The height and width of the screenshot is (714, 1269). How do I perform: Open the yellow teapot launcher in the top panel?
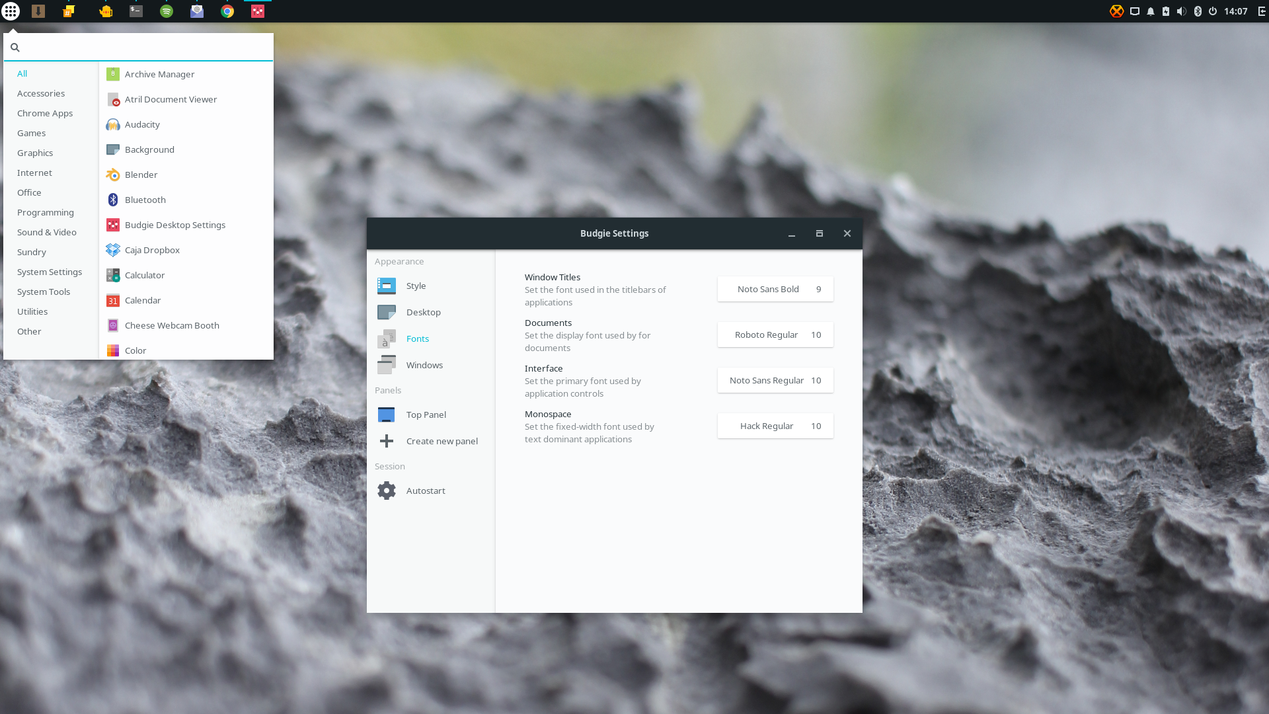coord(106,11)
